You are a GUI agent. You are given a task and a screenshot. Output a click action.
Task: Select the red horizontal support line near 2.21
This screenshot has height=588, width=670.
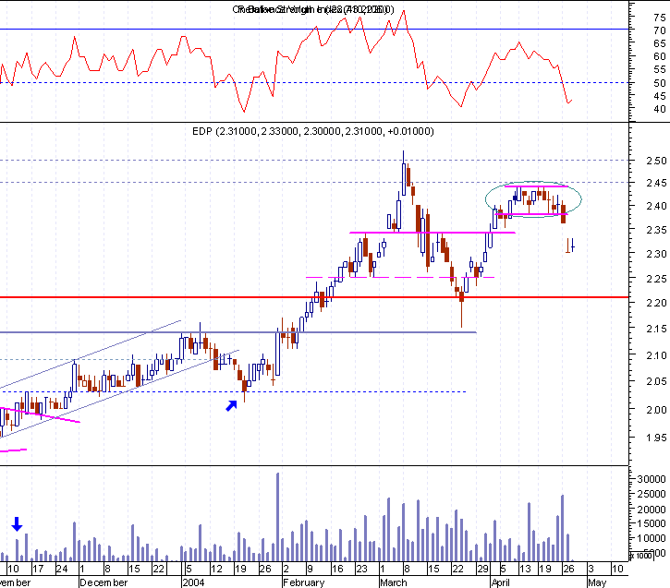314,297
